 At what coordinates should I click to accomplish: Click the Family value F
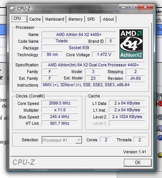[50, 72]
